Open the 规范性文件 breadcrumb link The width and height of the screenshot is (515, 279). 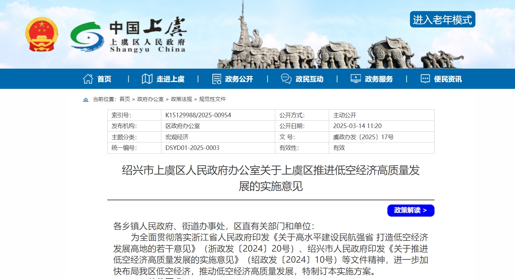point(212,99)
